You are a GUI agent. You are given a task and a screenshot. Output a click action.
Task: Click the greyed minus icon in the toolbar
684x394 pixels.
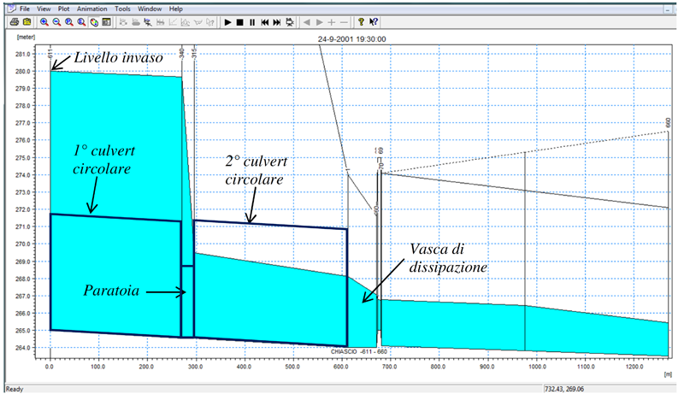345,21
